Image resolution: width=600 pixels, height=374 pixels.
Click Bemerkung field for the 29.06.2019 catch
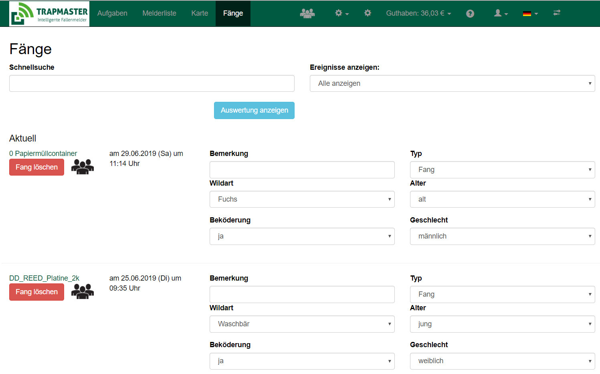[x=302, y=170]
